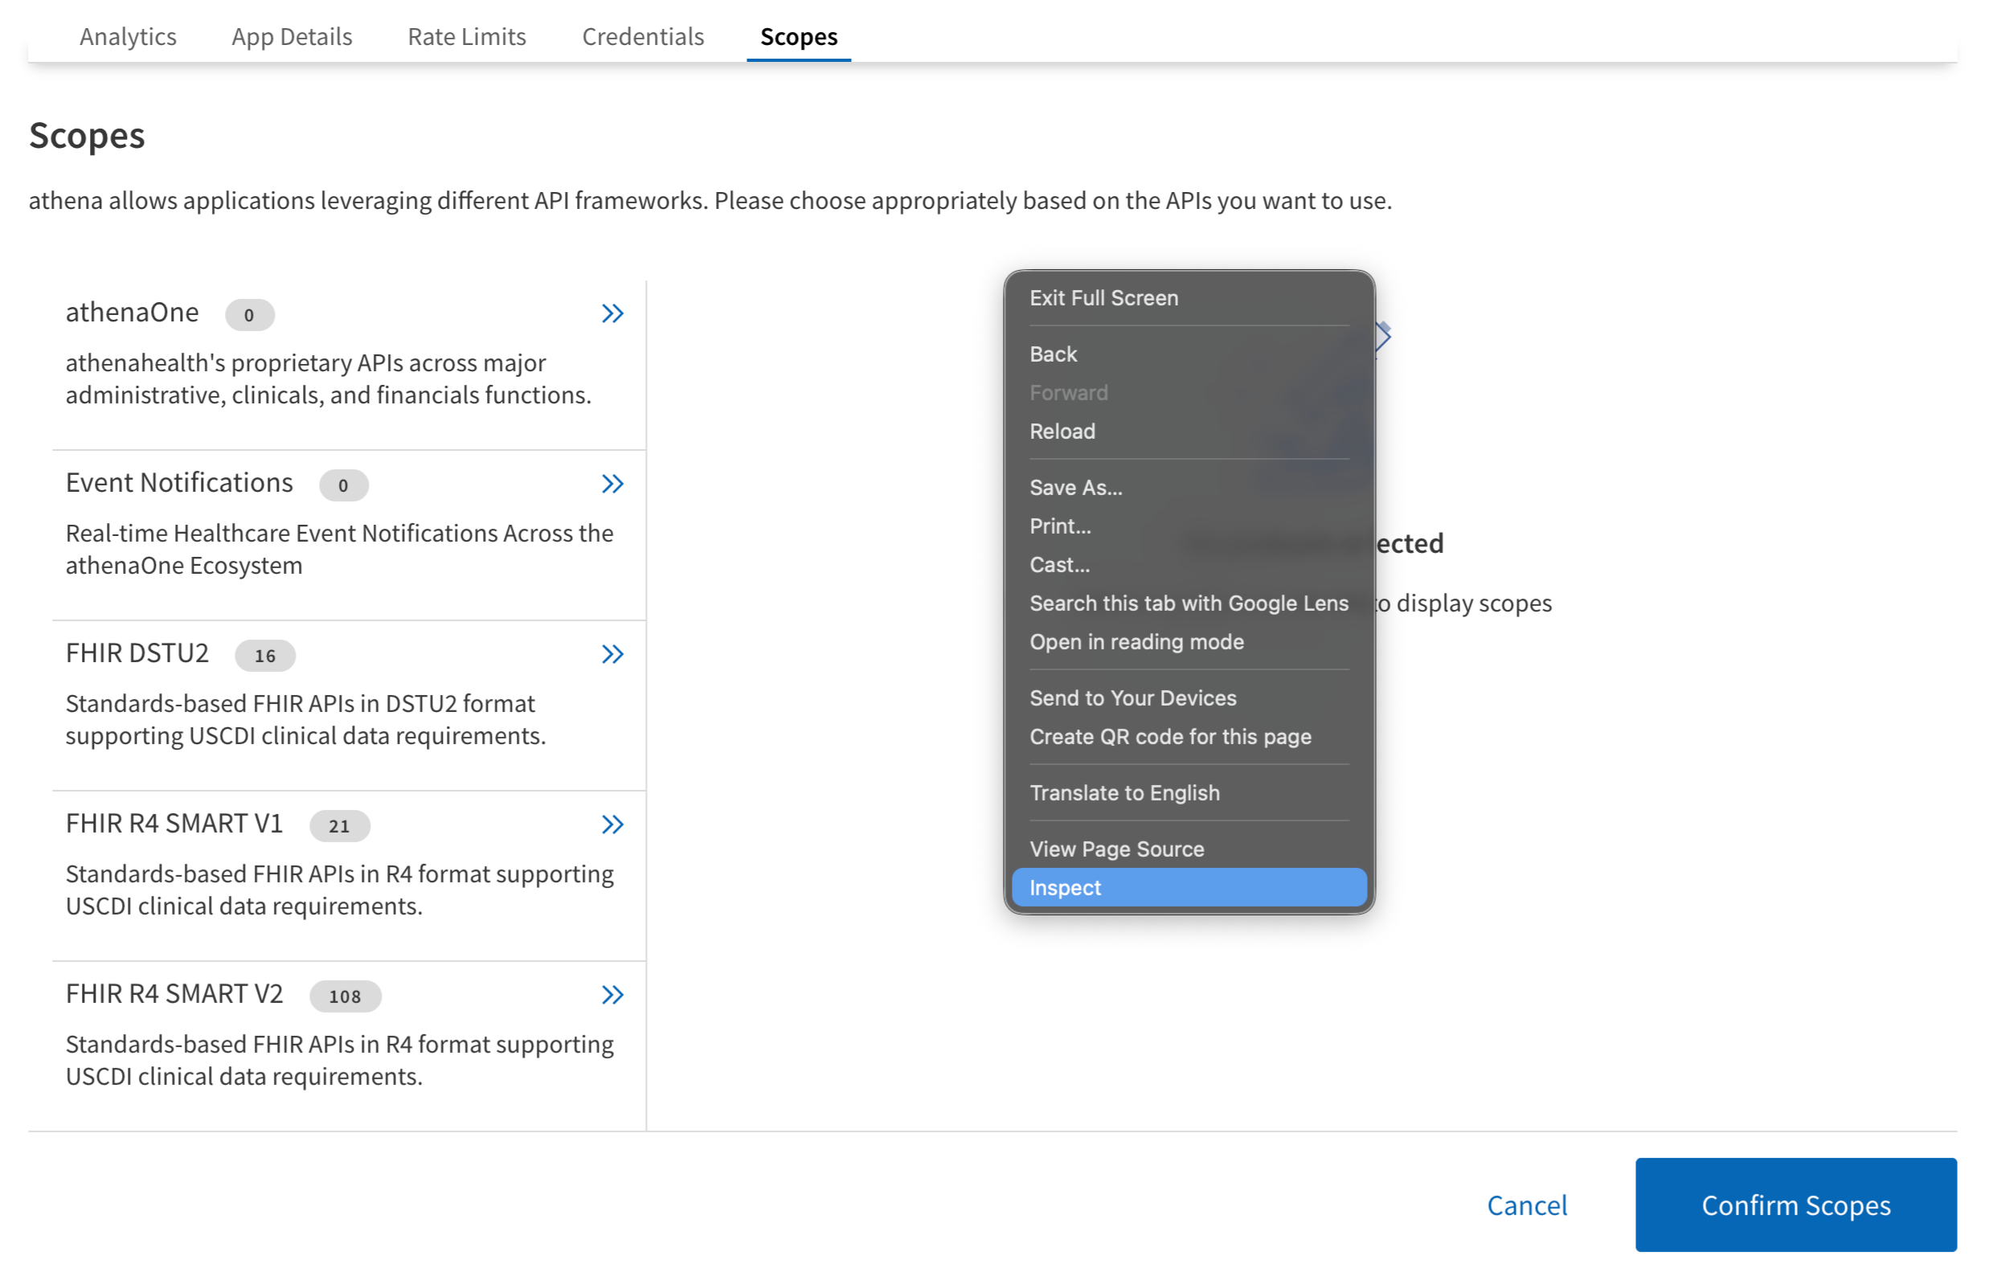Click the Cancel link
The height and width of the screenshot is (1285, 1989).
pyautogui.click(x=1527, y=1205)
